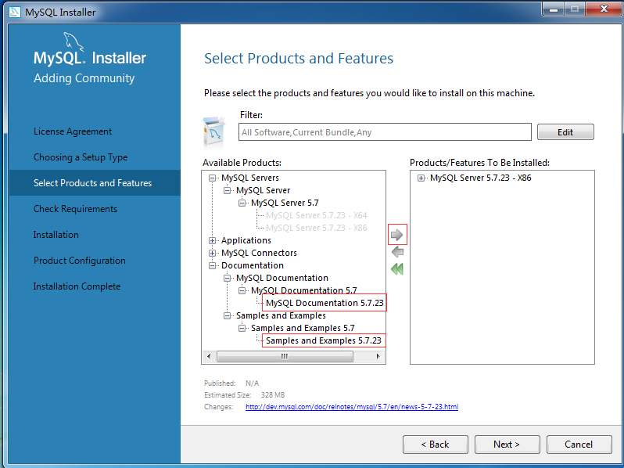The width and height of the screenshot is (624, 468).
Task: Collapse the Documentation tree node
Action: click(x=213, y=265)
